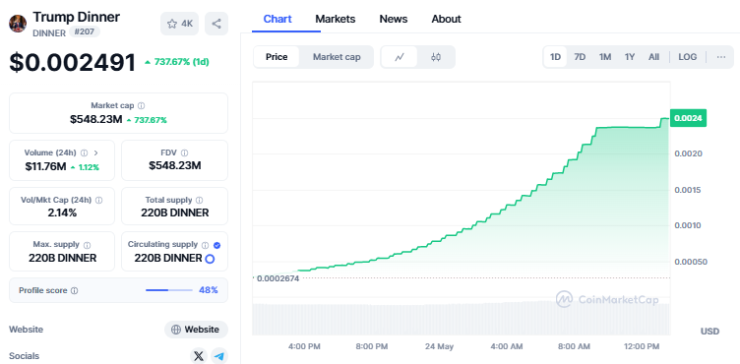740x364 pixels.
Task: Switch to candlestick chart icon
Action: (x=436, y=57)
